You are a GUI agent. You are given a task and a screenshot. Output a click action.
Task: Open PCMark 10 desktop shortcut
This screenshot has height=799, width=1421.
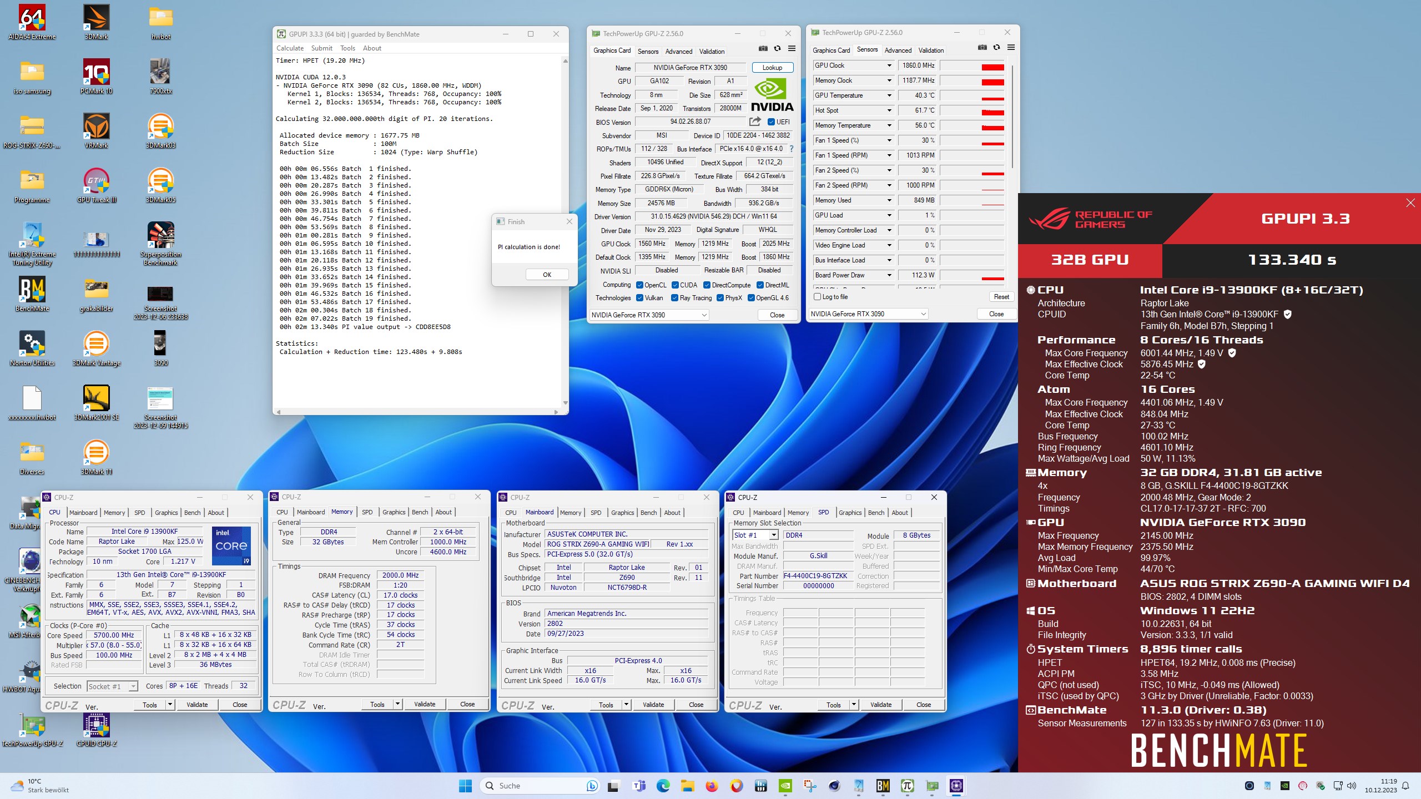[x=97, y=77]
